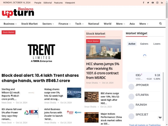Click the JPPOWER stock circle icon

point(131,87)
